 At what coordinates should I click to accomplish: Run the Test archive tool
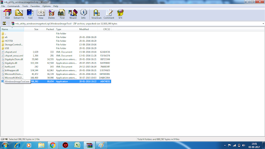[x=30, y=14]
